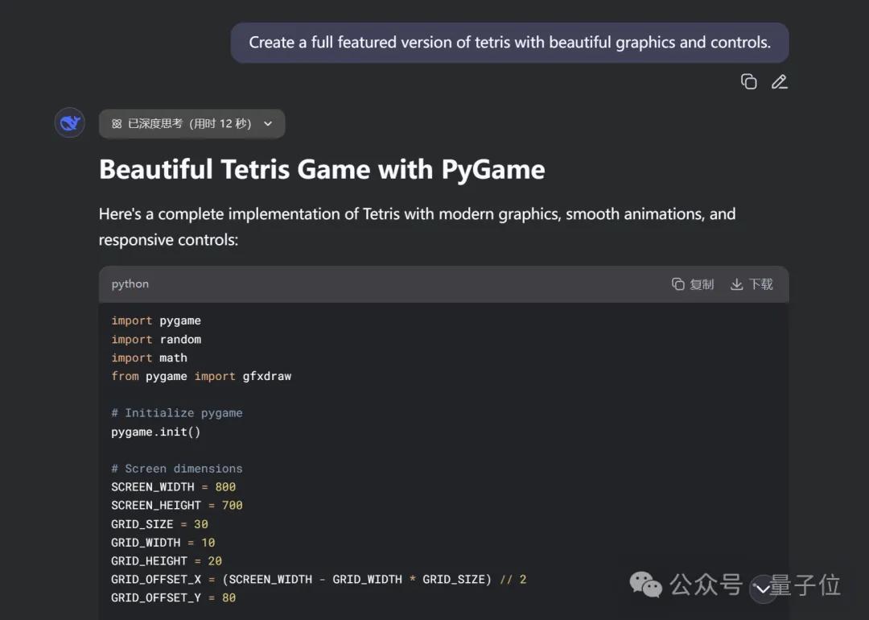Viewport: 869px width, 620px height.
Task: Click the DeepSeek whale avatar
Action: point(70,123)
